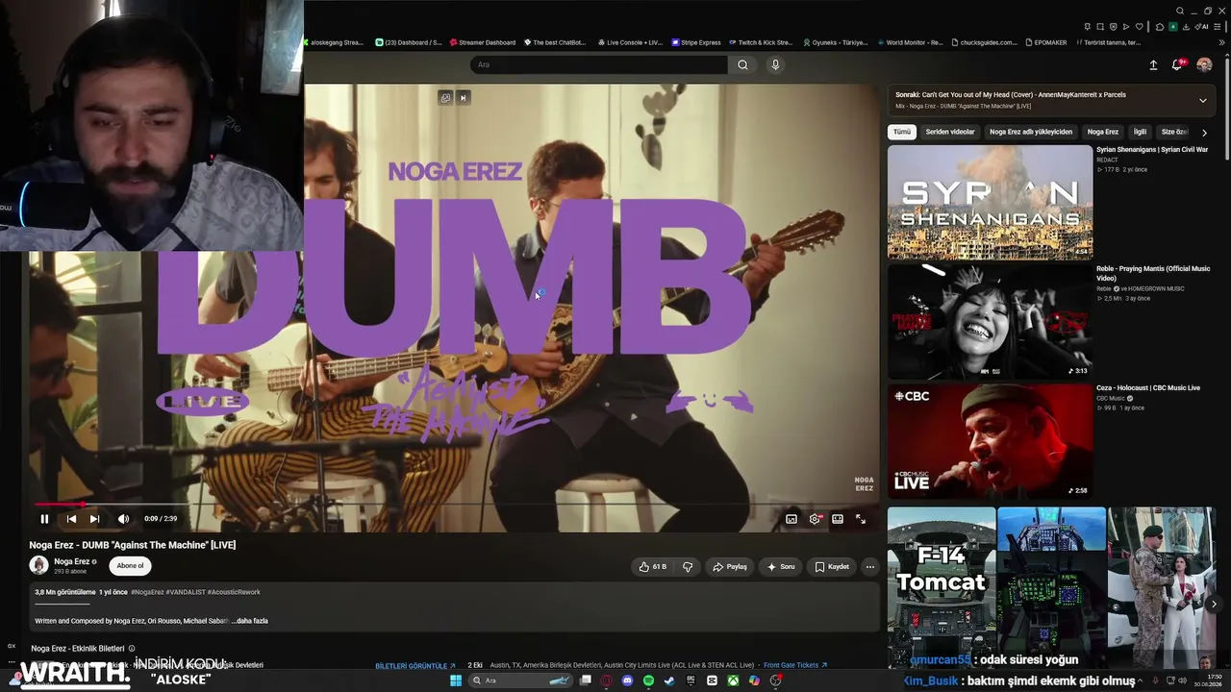
Task: Open the browser heart favorites icon
Action: tap(1140, 26)
